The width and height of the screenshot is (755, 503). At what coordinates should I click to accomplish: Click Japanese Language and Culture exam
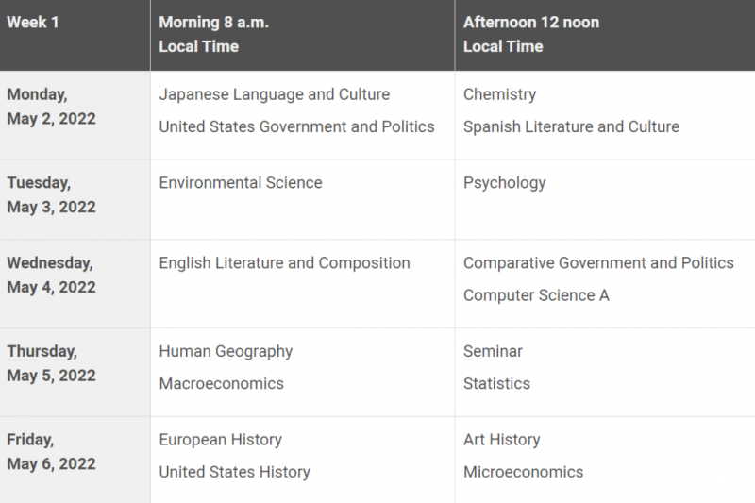point(275,94)
